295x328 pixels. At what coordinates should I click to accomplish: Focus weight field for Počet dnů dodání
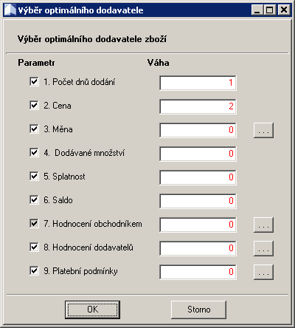[198, 83]
